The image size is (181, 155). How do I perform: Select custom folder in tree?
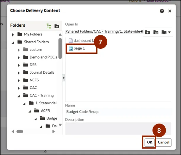coord(36,50)
